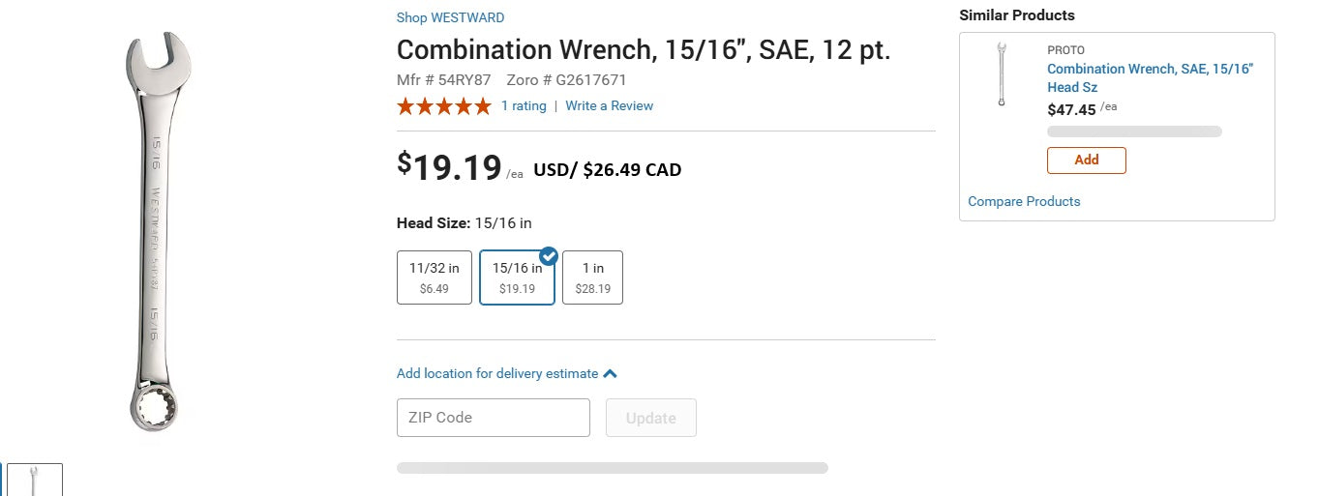Select the 11/32 in head size option
This screenshot has width=1319, height=496.
(x=435, y=277)
